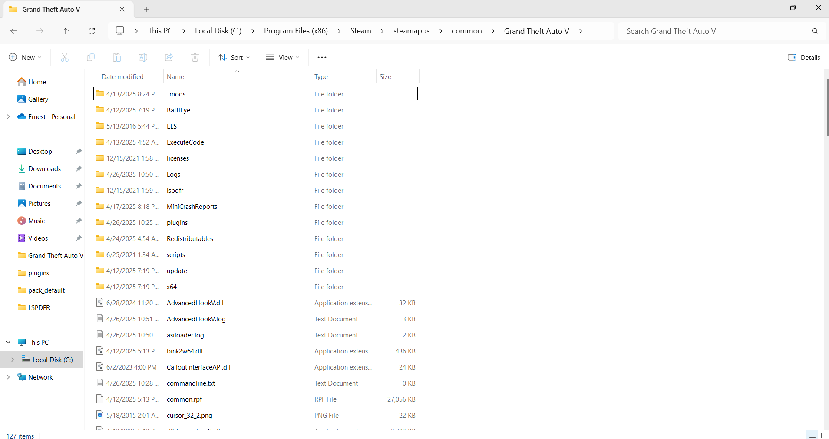Expand Ernest - Personal OneDrive tree
This screenshot has width=829, height=439.
point(8,116)
